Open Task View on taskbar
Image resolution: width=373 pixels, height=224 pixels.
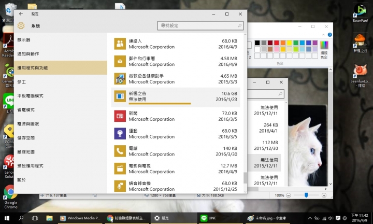35,218
